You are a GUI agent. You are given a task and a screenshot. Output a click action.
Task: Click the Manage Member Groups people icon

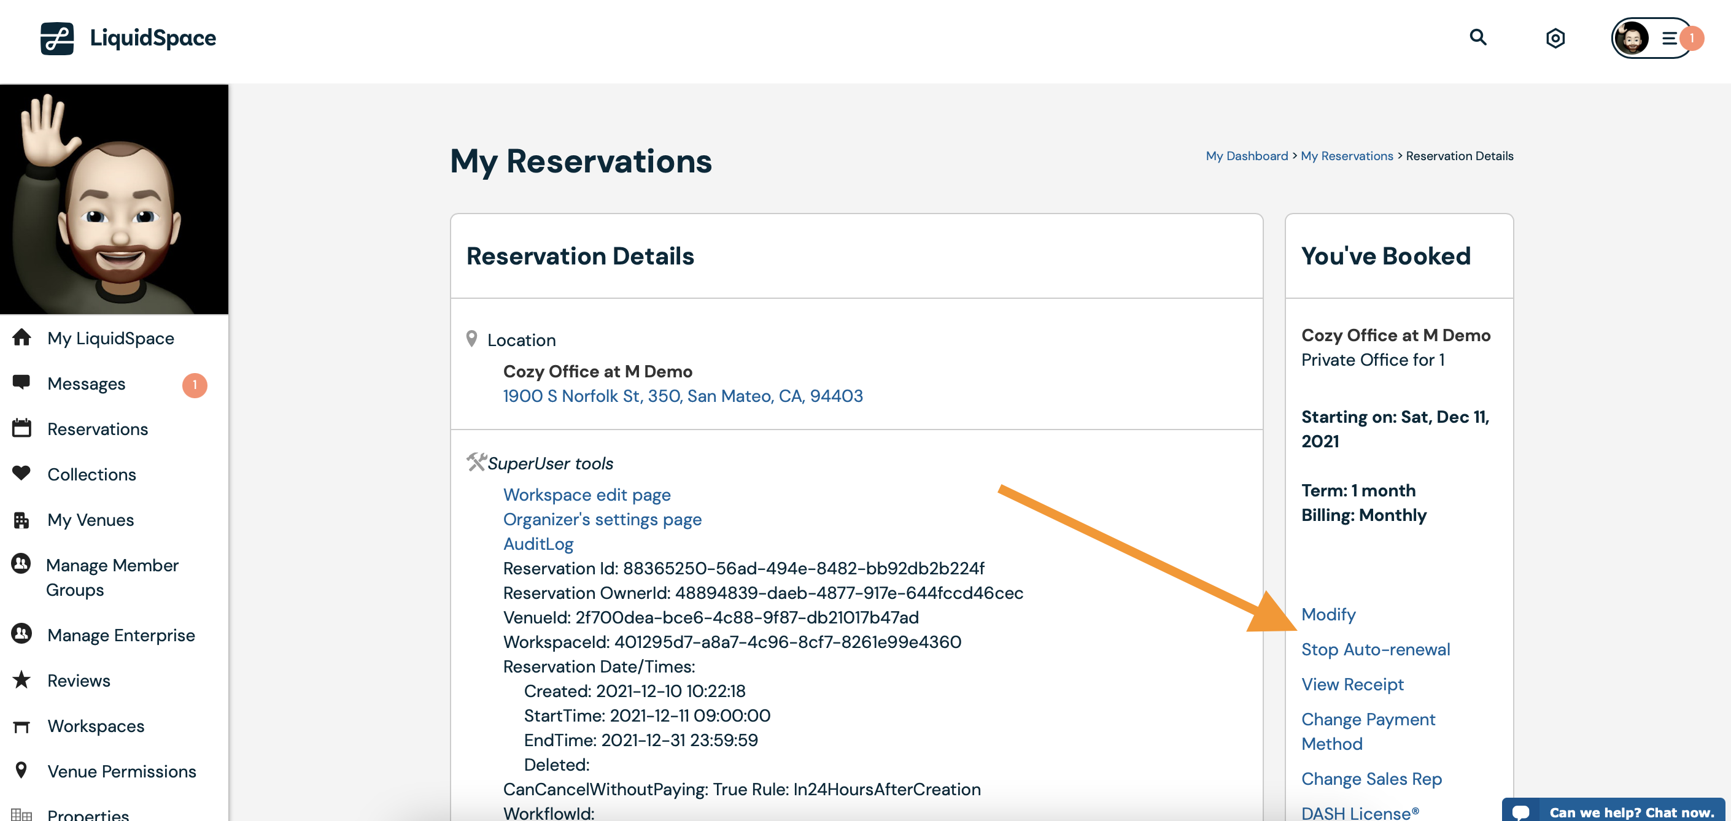[21, 564]
